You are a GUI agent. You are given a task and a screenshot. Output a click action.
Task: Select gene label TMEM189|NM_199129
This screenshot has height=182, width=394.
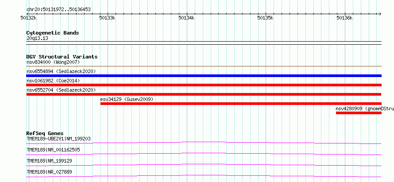[49, 161]
